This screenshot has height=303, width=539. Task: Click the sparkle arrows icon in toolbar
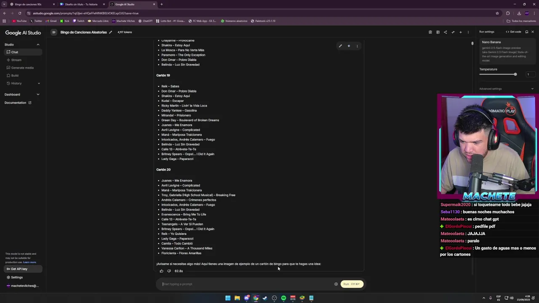(453, 32)
